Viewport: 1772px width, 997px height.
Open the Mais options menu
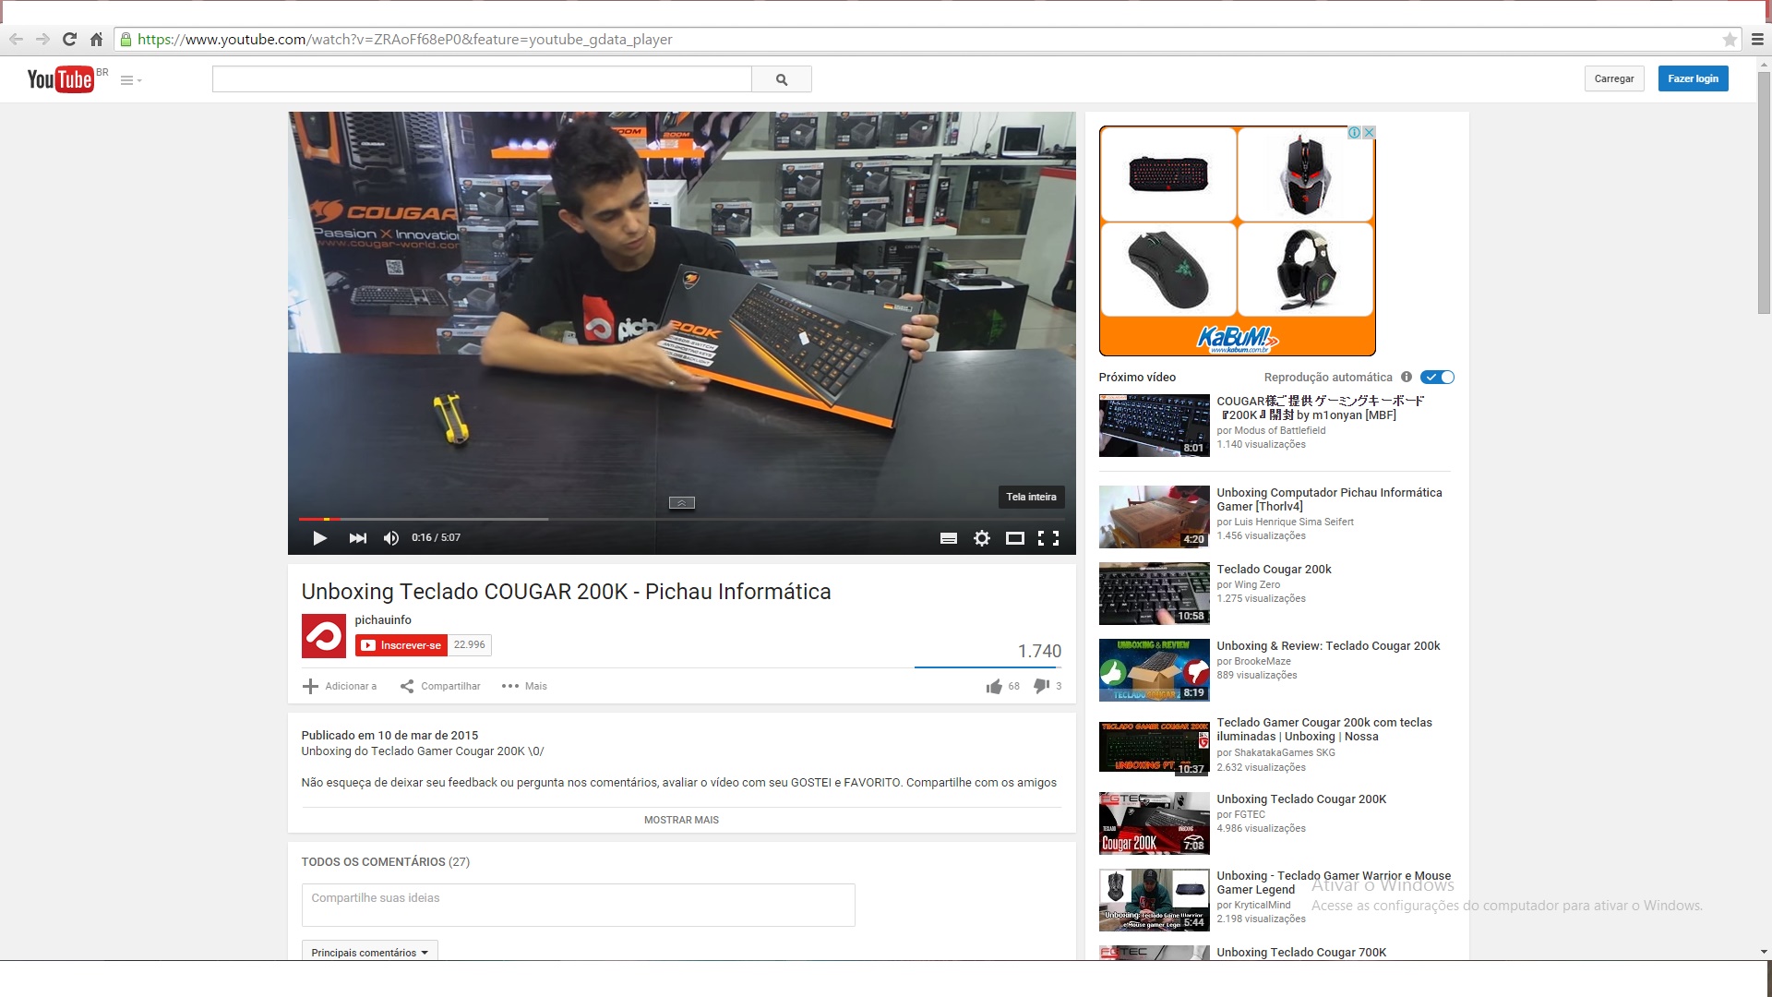point(524,686)
